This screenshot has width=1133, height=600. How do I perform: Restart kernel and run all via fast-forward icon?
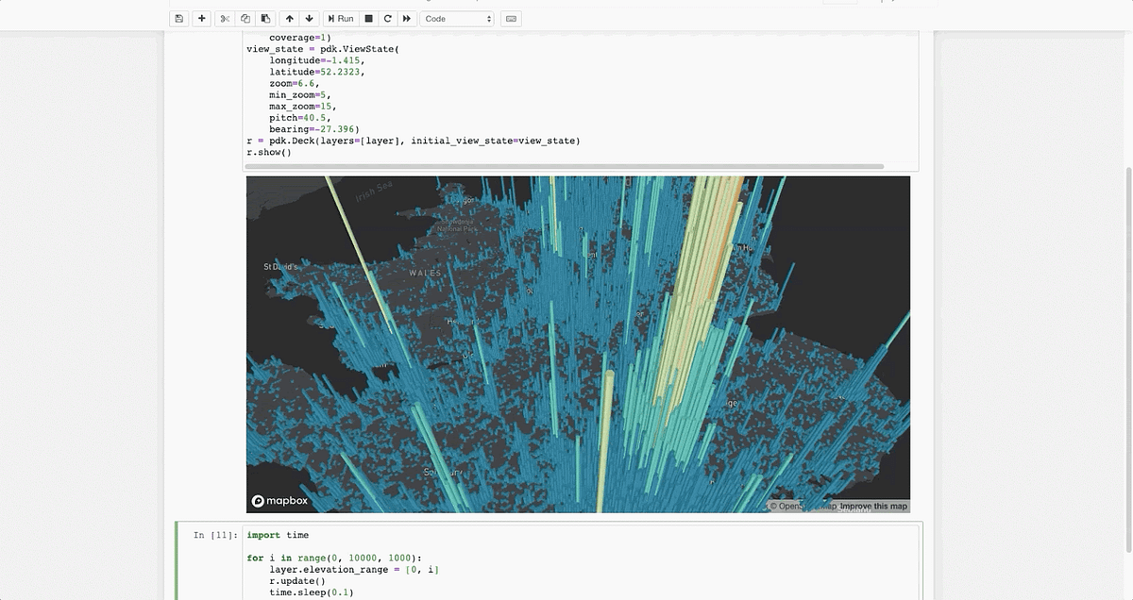tap(407, 18)
